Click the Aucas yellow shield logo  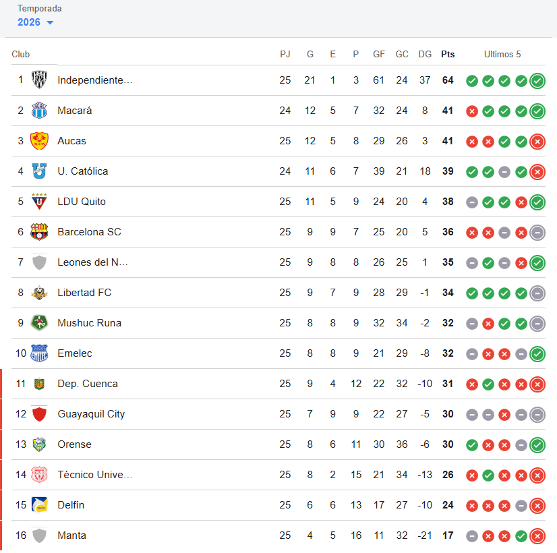39,141
